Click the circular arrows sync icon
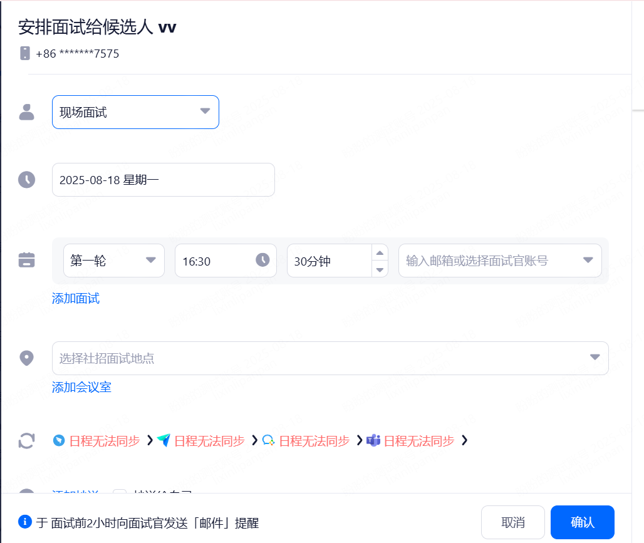The width and height of the screenshot is (644, 543). (26, 441)
